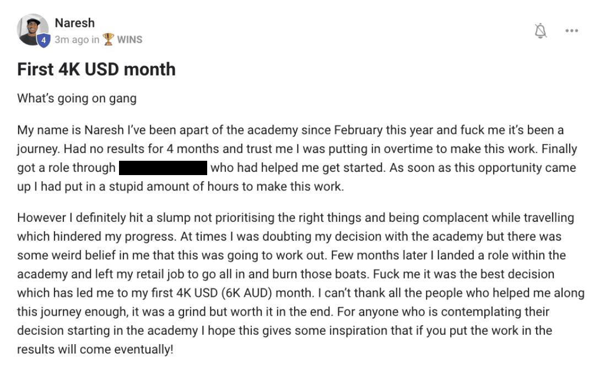
Task: Click the blacked-out mention in the first paragraph
Action: click(163, 167)
